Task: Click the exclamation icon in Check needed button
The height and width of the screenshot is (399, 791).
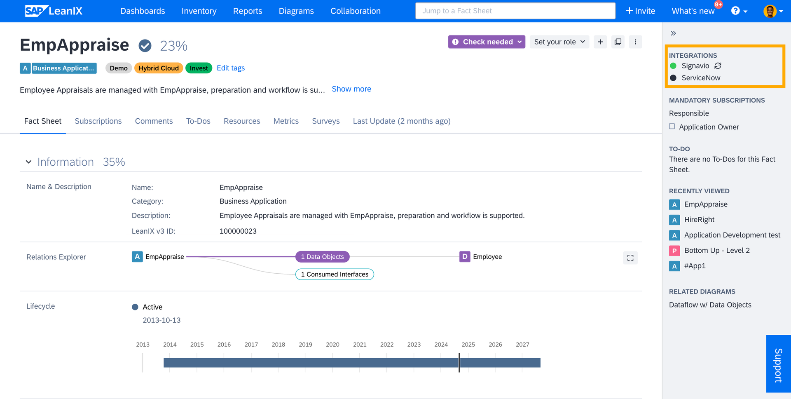Action: click(455, 42)
